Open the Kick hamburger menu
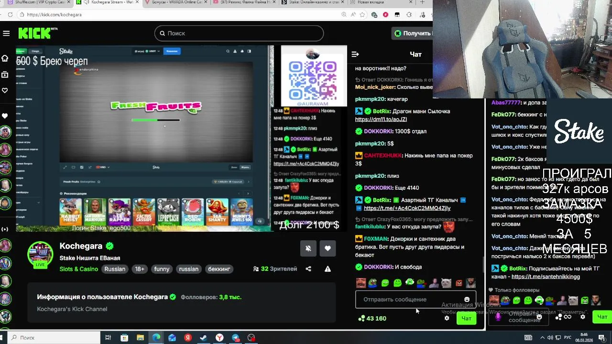This screenshot has height=344, width=612. [6, 33]
